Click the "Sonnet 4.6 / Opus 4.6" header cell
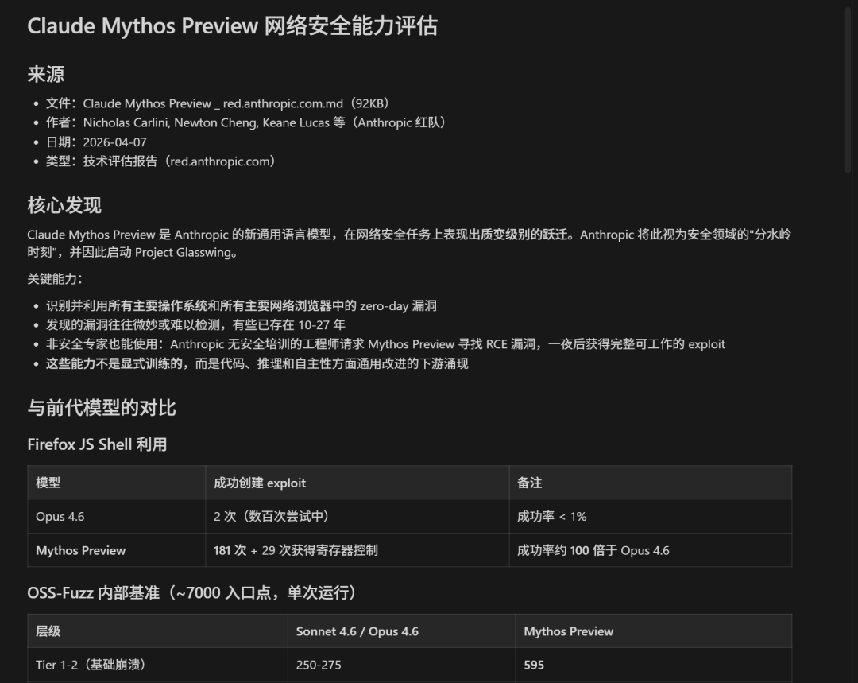The height and width of the screenshot is (683, 858). click(x=402, y=631)
